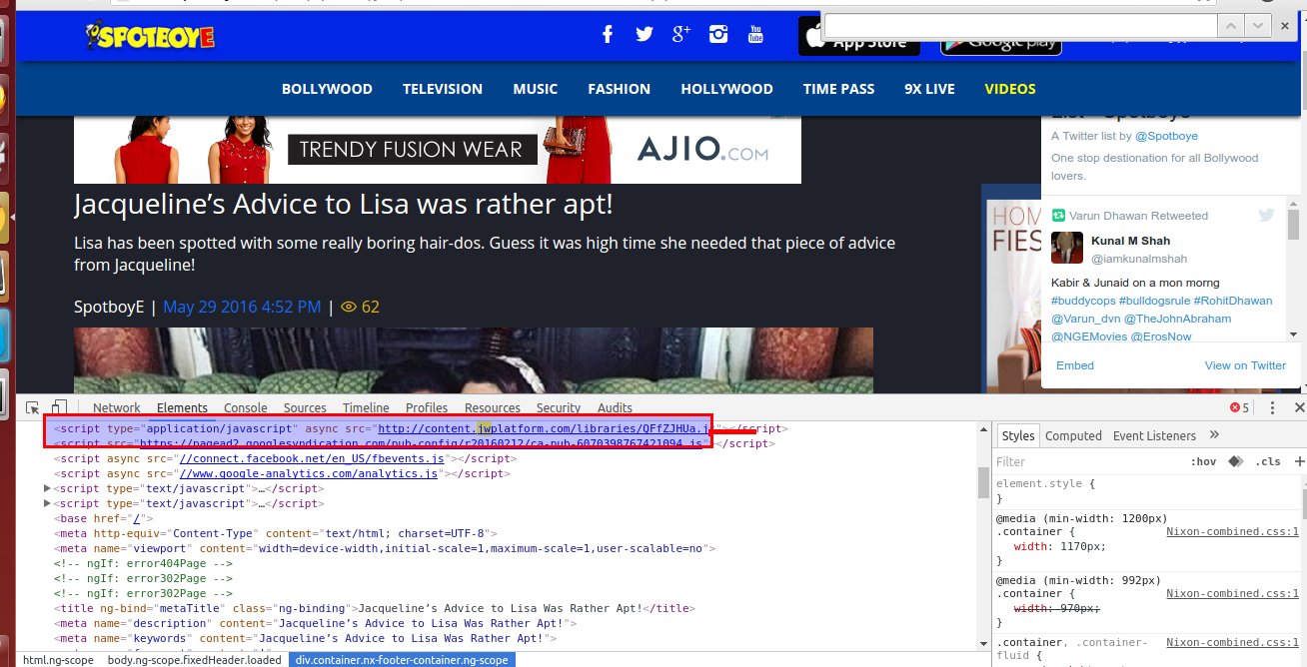The width and height of the screenshot is (1307, 667).
Task: Open the Spotboye Twitter icon in header
Action: point(644,35)
